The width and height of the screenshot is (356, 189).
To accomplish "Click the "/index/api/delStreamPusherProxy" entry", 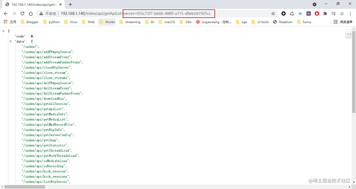I will (52, 93).
